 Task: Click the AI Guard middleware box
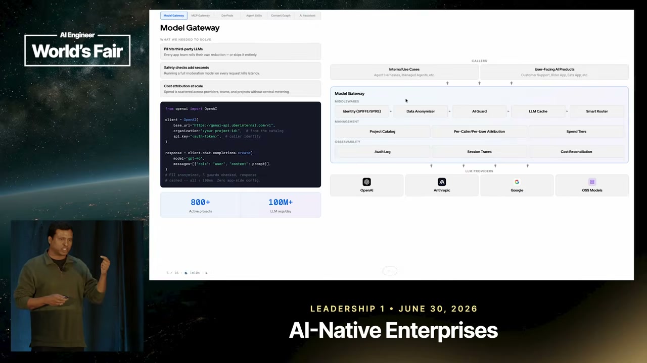479,111
